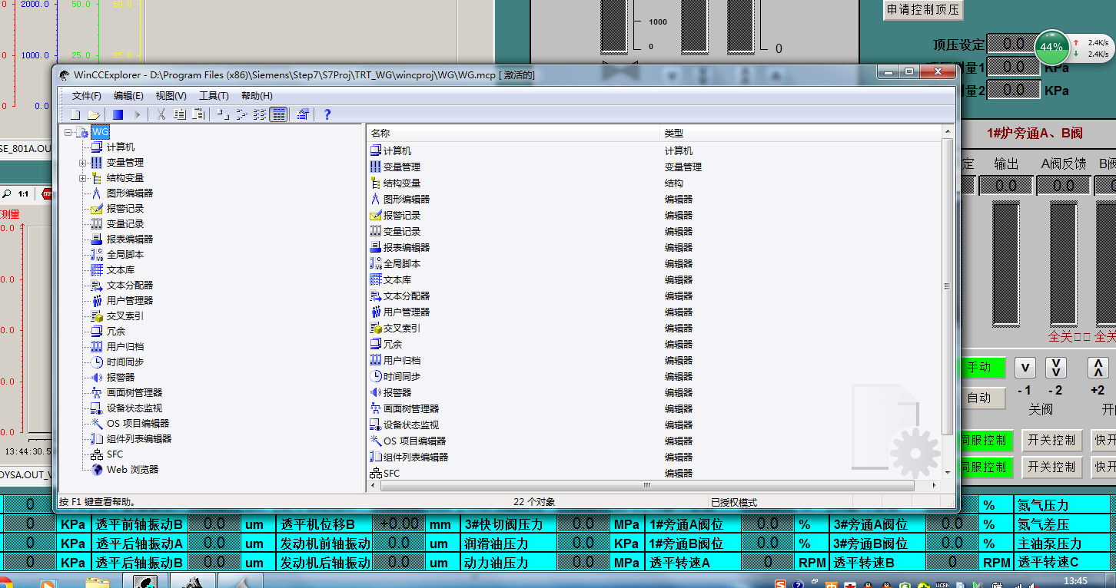This screenshot has height=588, width=1116.
Task: Expand the 变量管理 tree node
Action: 83,163
